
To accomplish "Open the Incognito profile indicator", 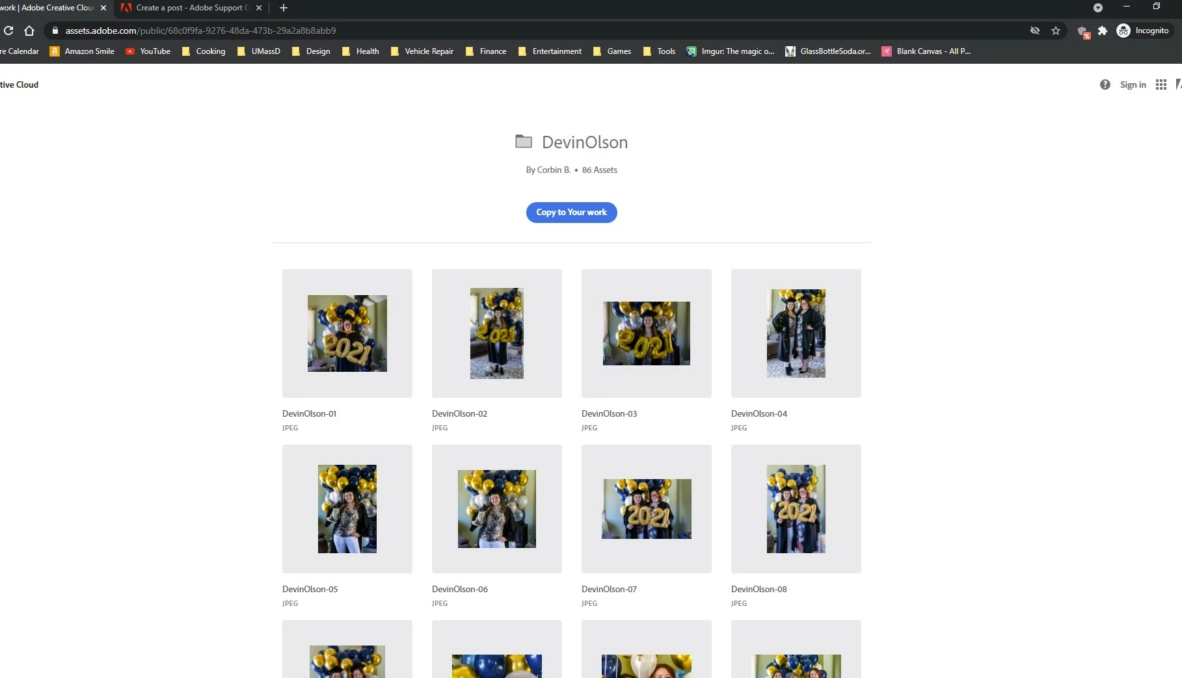I will point(1143,31).
